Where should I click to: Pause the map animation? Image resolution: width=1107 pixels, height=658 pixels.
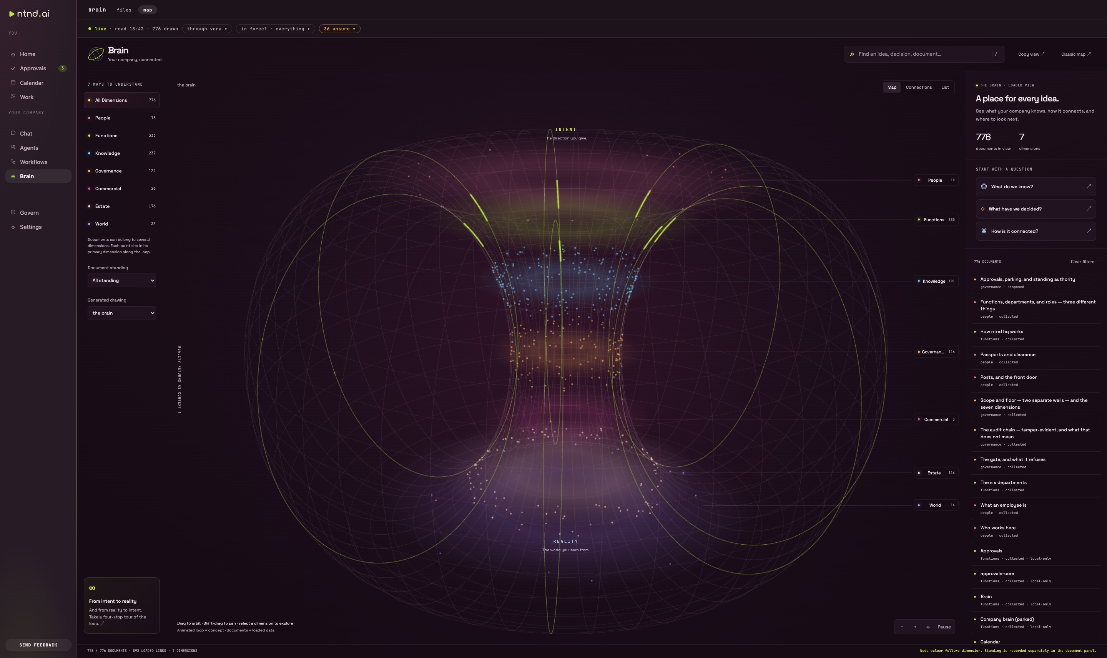(944, 627)
